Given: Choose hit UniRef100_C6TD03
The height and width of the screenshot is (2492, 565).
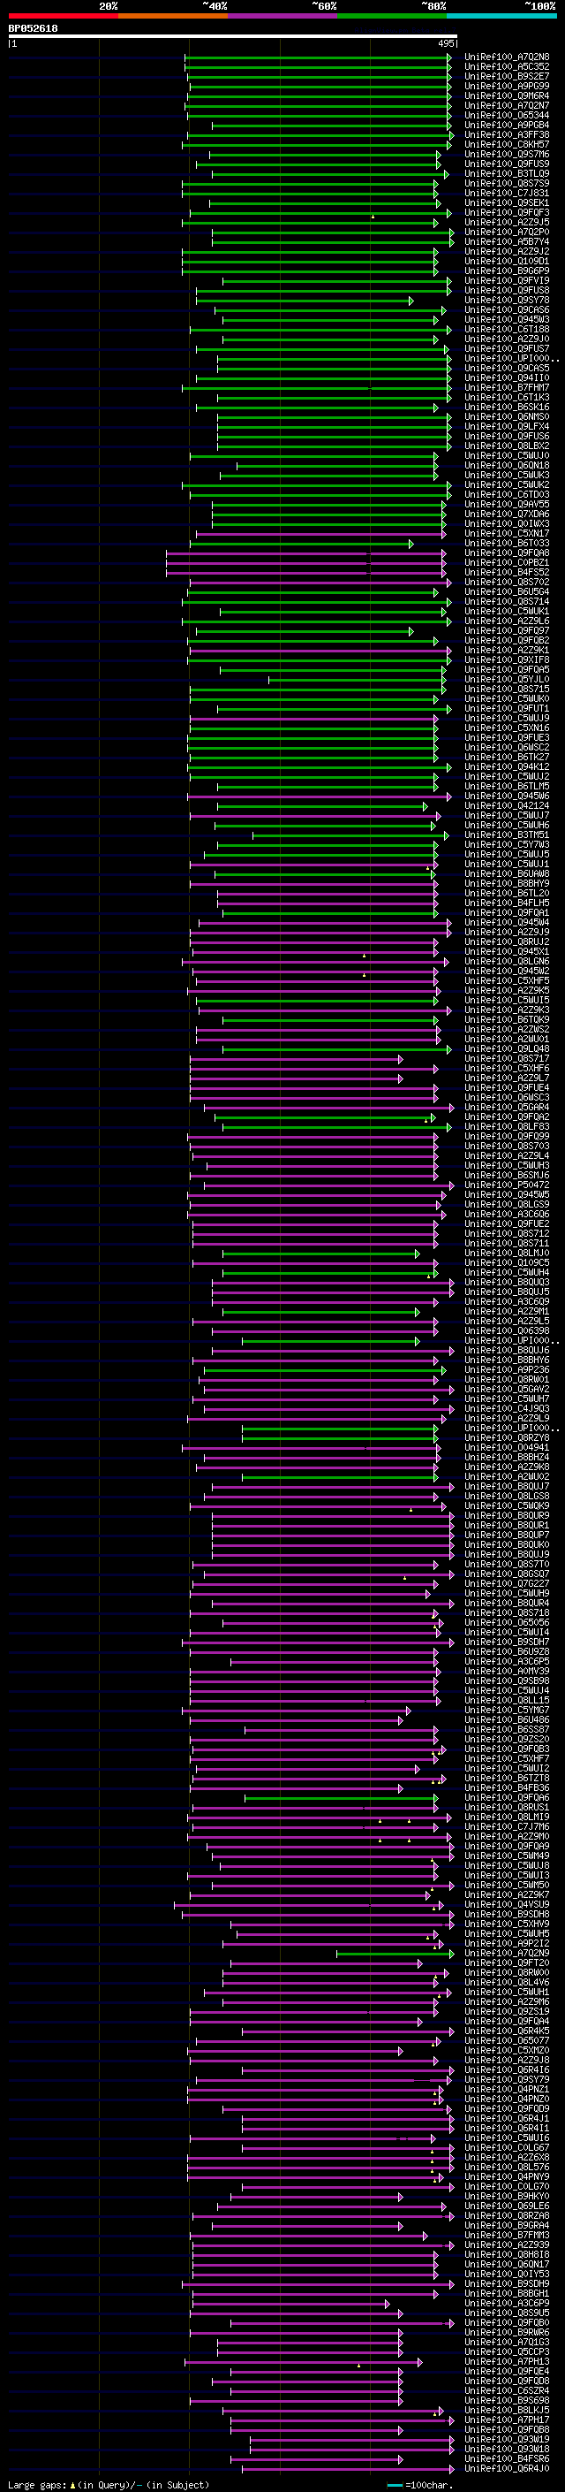Looking at the screenshot, I should pyautogui.click(x=507, y=494).
